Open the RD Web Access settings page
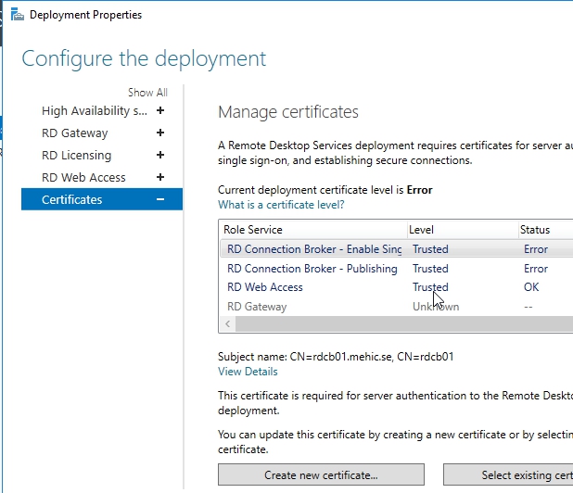573x493 pixels. tap(83, 177)
